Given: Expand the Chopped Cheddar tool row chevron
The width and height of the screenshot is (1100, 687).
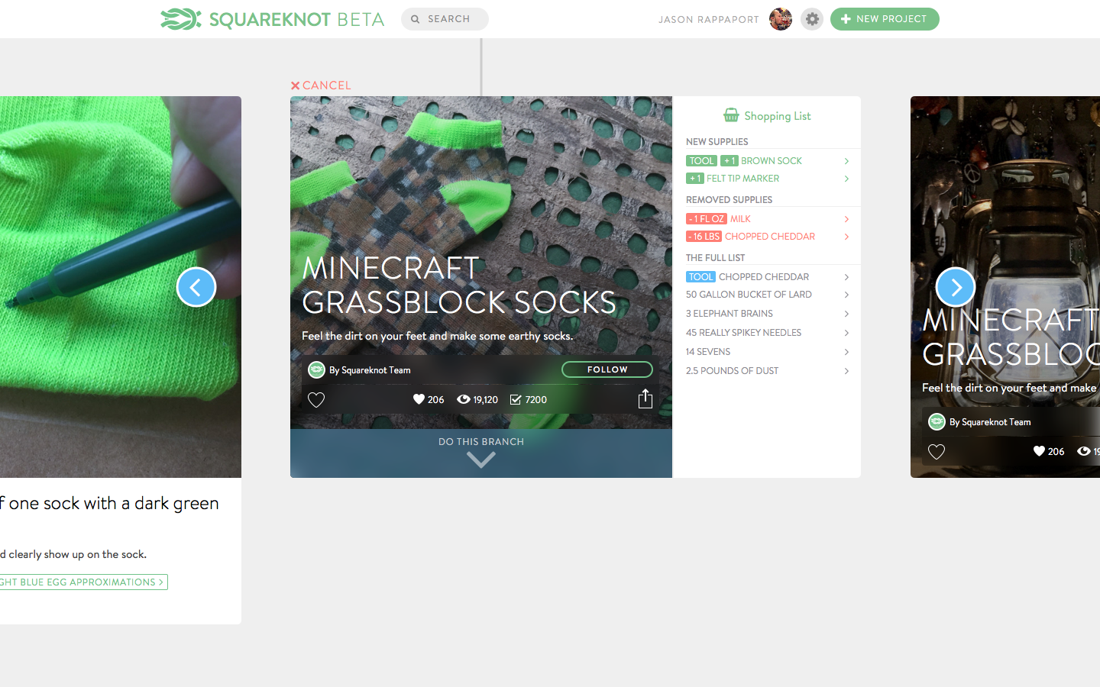Looking at the screenshot, I should pos(846,277).
